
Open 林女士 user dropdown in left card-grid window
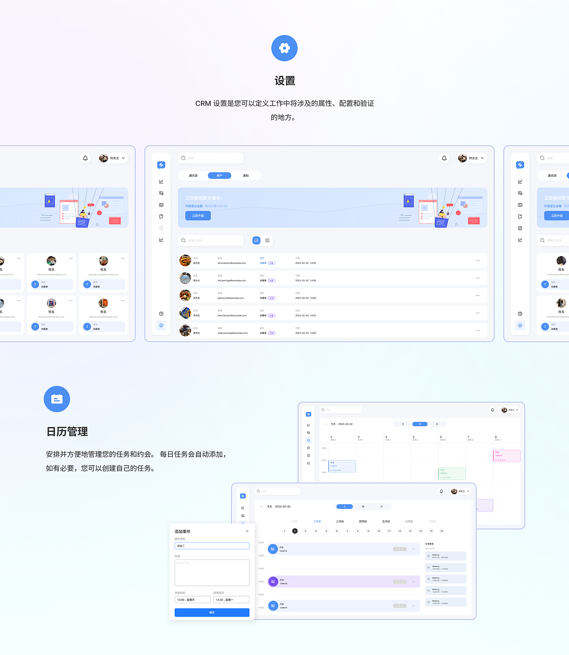click(113, 158)
